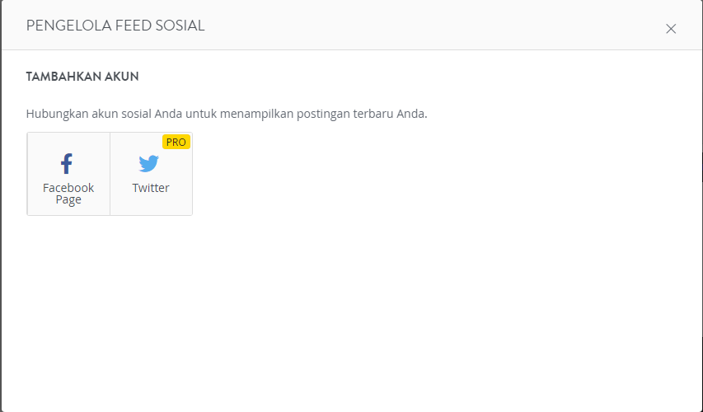Click the 'Hubungkan akun sosial Anda' description text

click(x=104, y=114)
